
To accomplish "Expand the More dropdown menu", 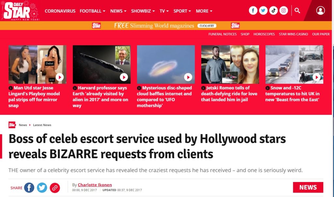I will tap(204, 11).
